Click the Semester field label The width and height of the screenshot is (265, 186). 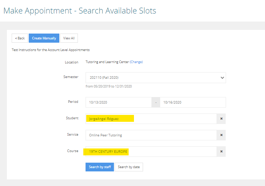71,77
